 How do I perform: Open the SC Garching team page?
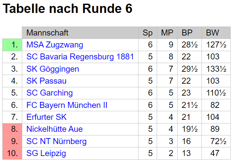pos(49,93)
